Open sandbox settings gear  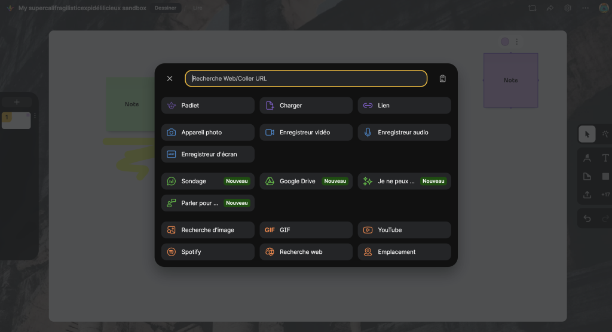coord(568,8)
